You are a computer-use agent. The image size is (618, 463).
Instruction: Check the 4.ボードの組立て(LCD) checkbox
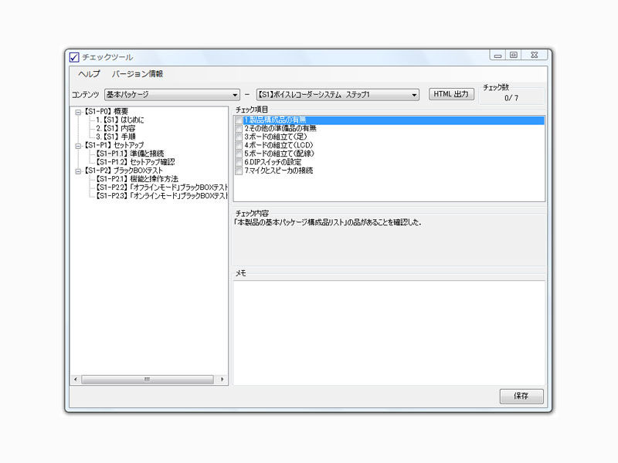[x=239, y=145]
